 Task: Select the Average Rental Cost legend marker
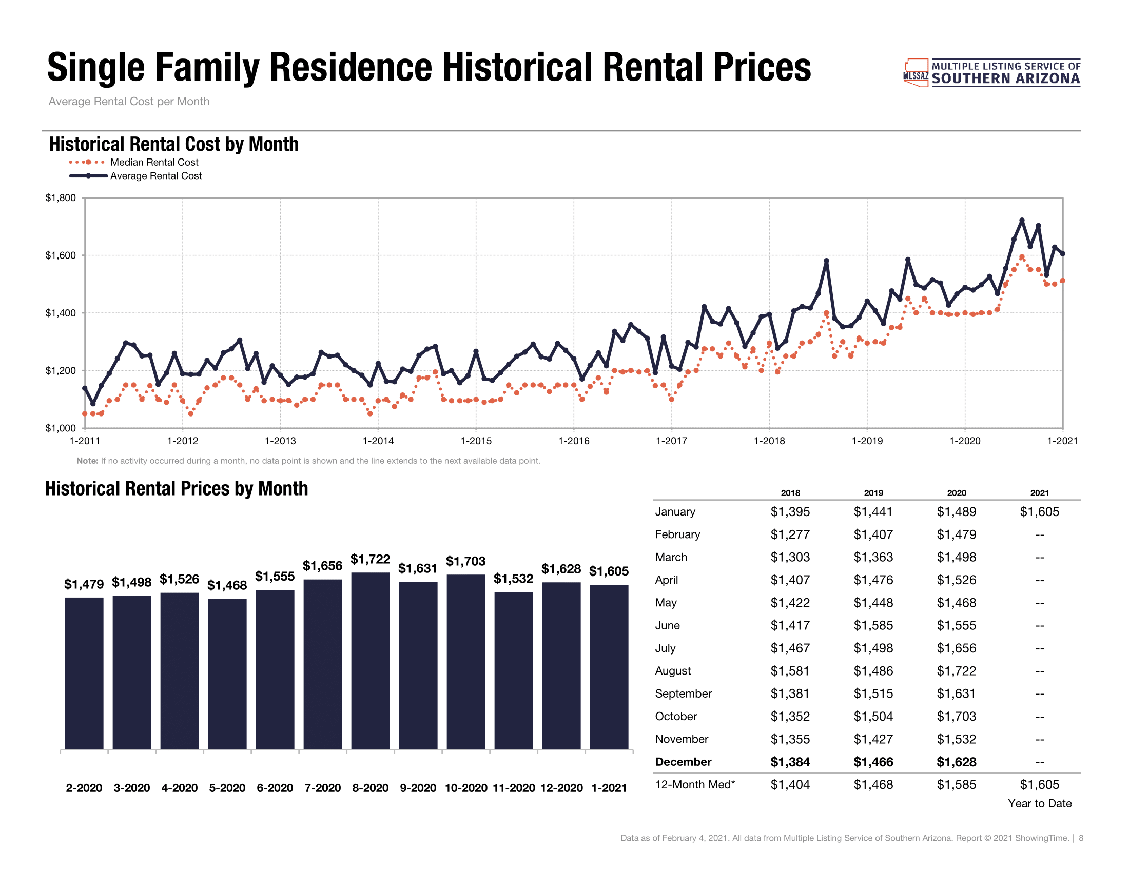point(88,176)
